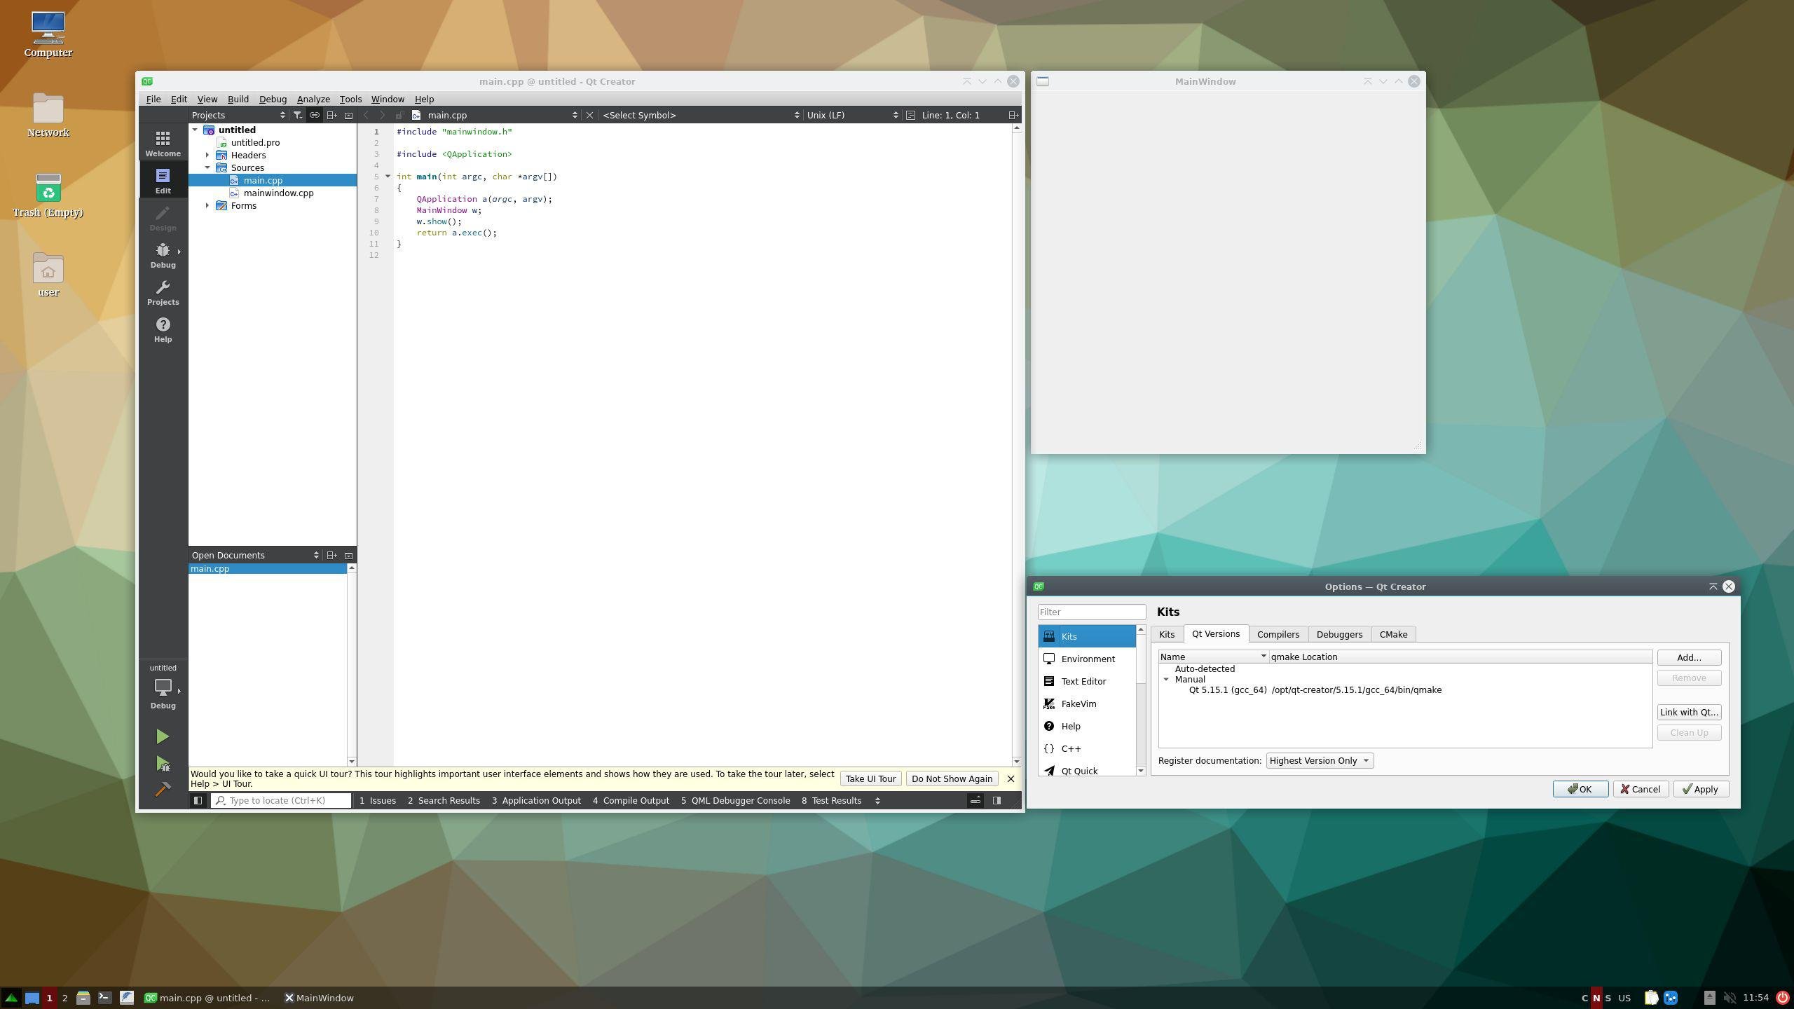
Task: Expand the Headers folder
Action: (x=207, y=155)
